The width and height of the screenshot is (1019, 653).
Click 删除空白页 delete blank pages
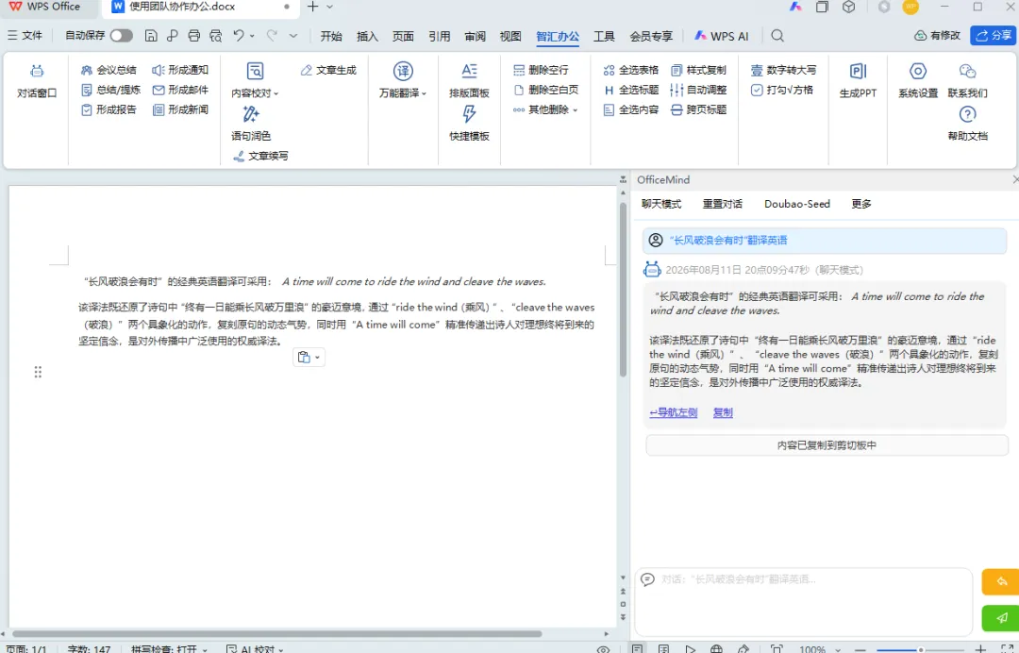tap(545, 90)
